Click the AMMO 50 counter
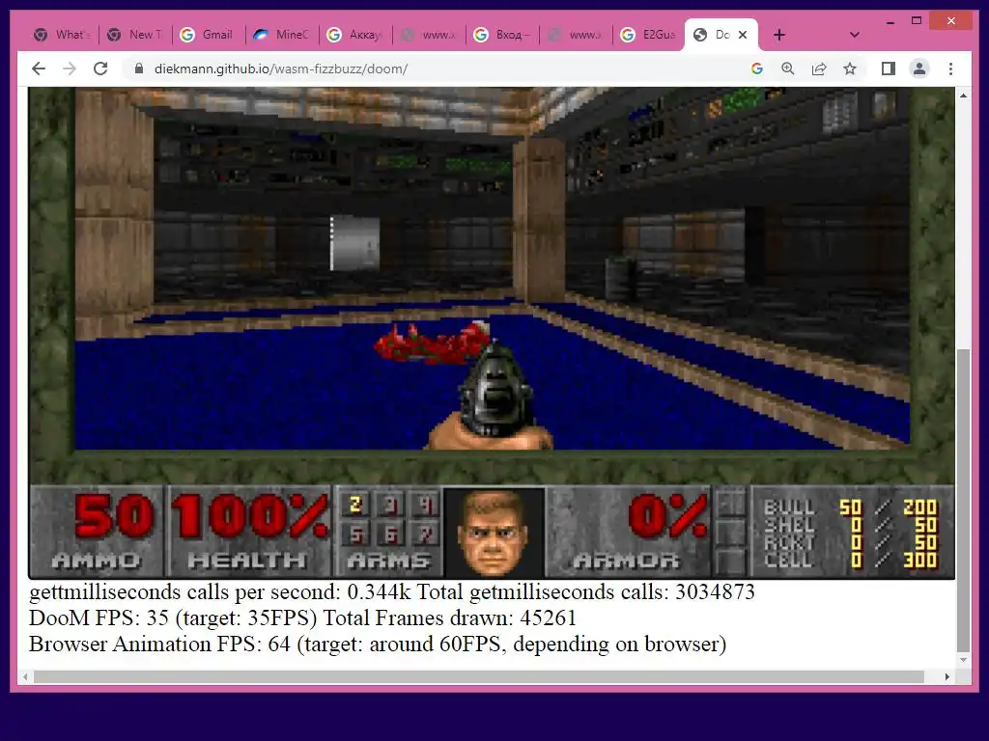Screen dimensions: 989x741 98,532
